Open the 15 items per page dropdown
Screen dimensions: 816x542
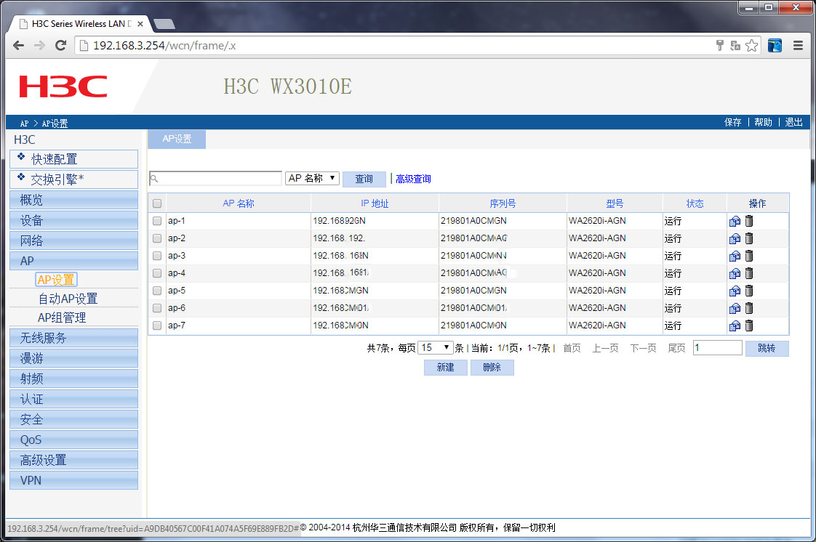[436, 347]
